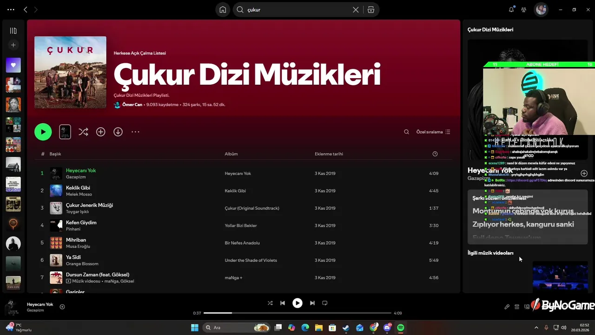Open the artist Melek Mosso link
595x335 pixels.
tap(79, 194)
